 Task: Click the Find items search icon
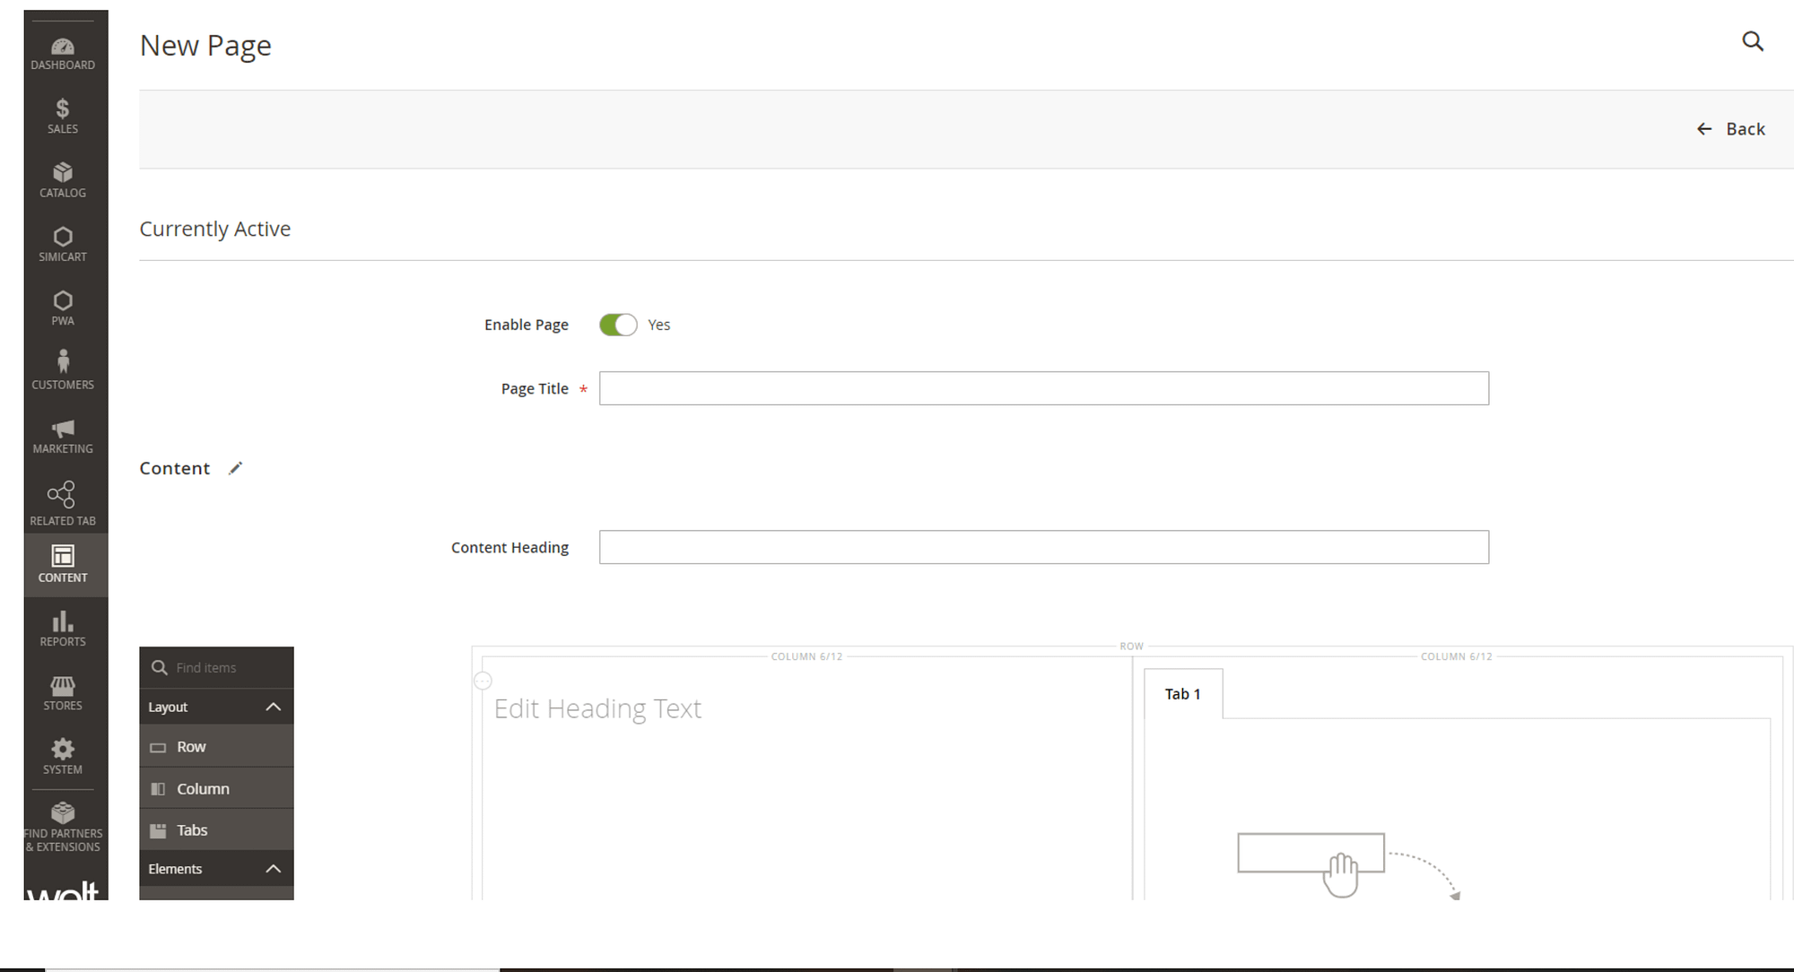click(160, 667)
